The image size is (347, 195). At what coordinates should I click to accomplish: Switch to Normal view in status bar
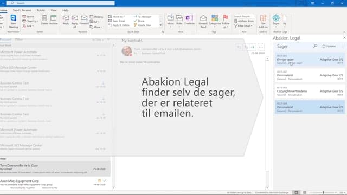296,193
